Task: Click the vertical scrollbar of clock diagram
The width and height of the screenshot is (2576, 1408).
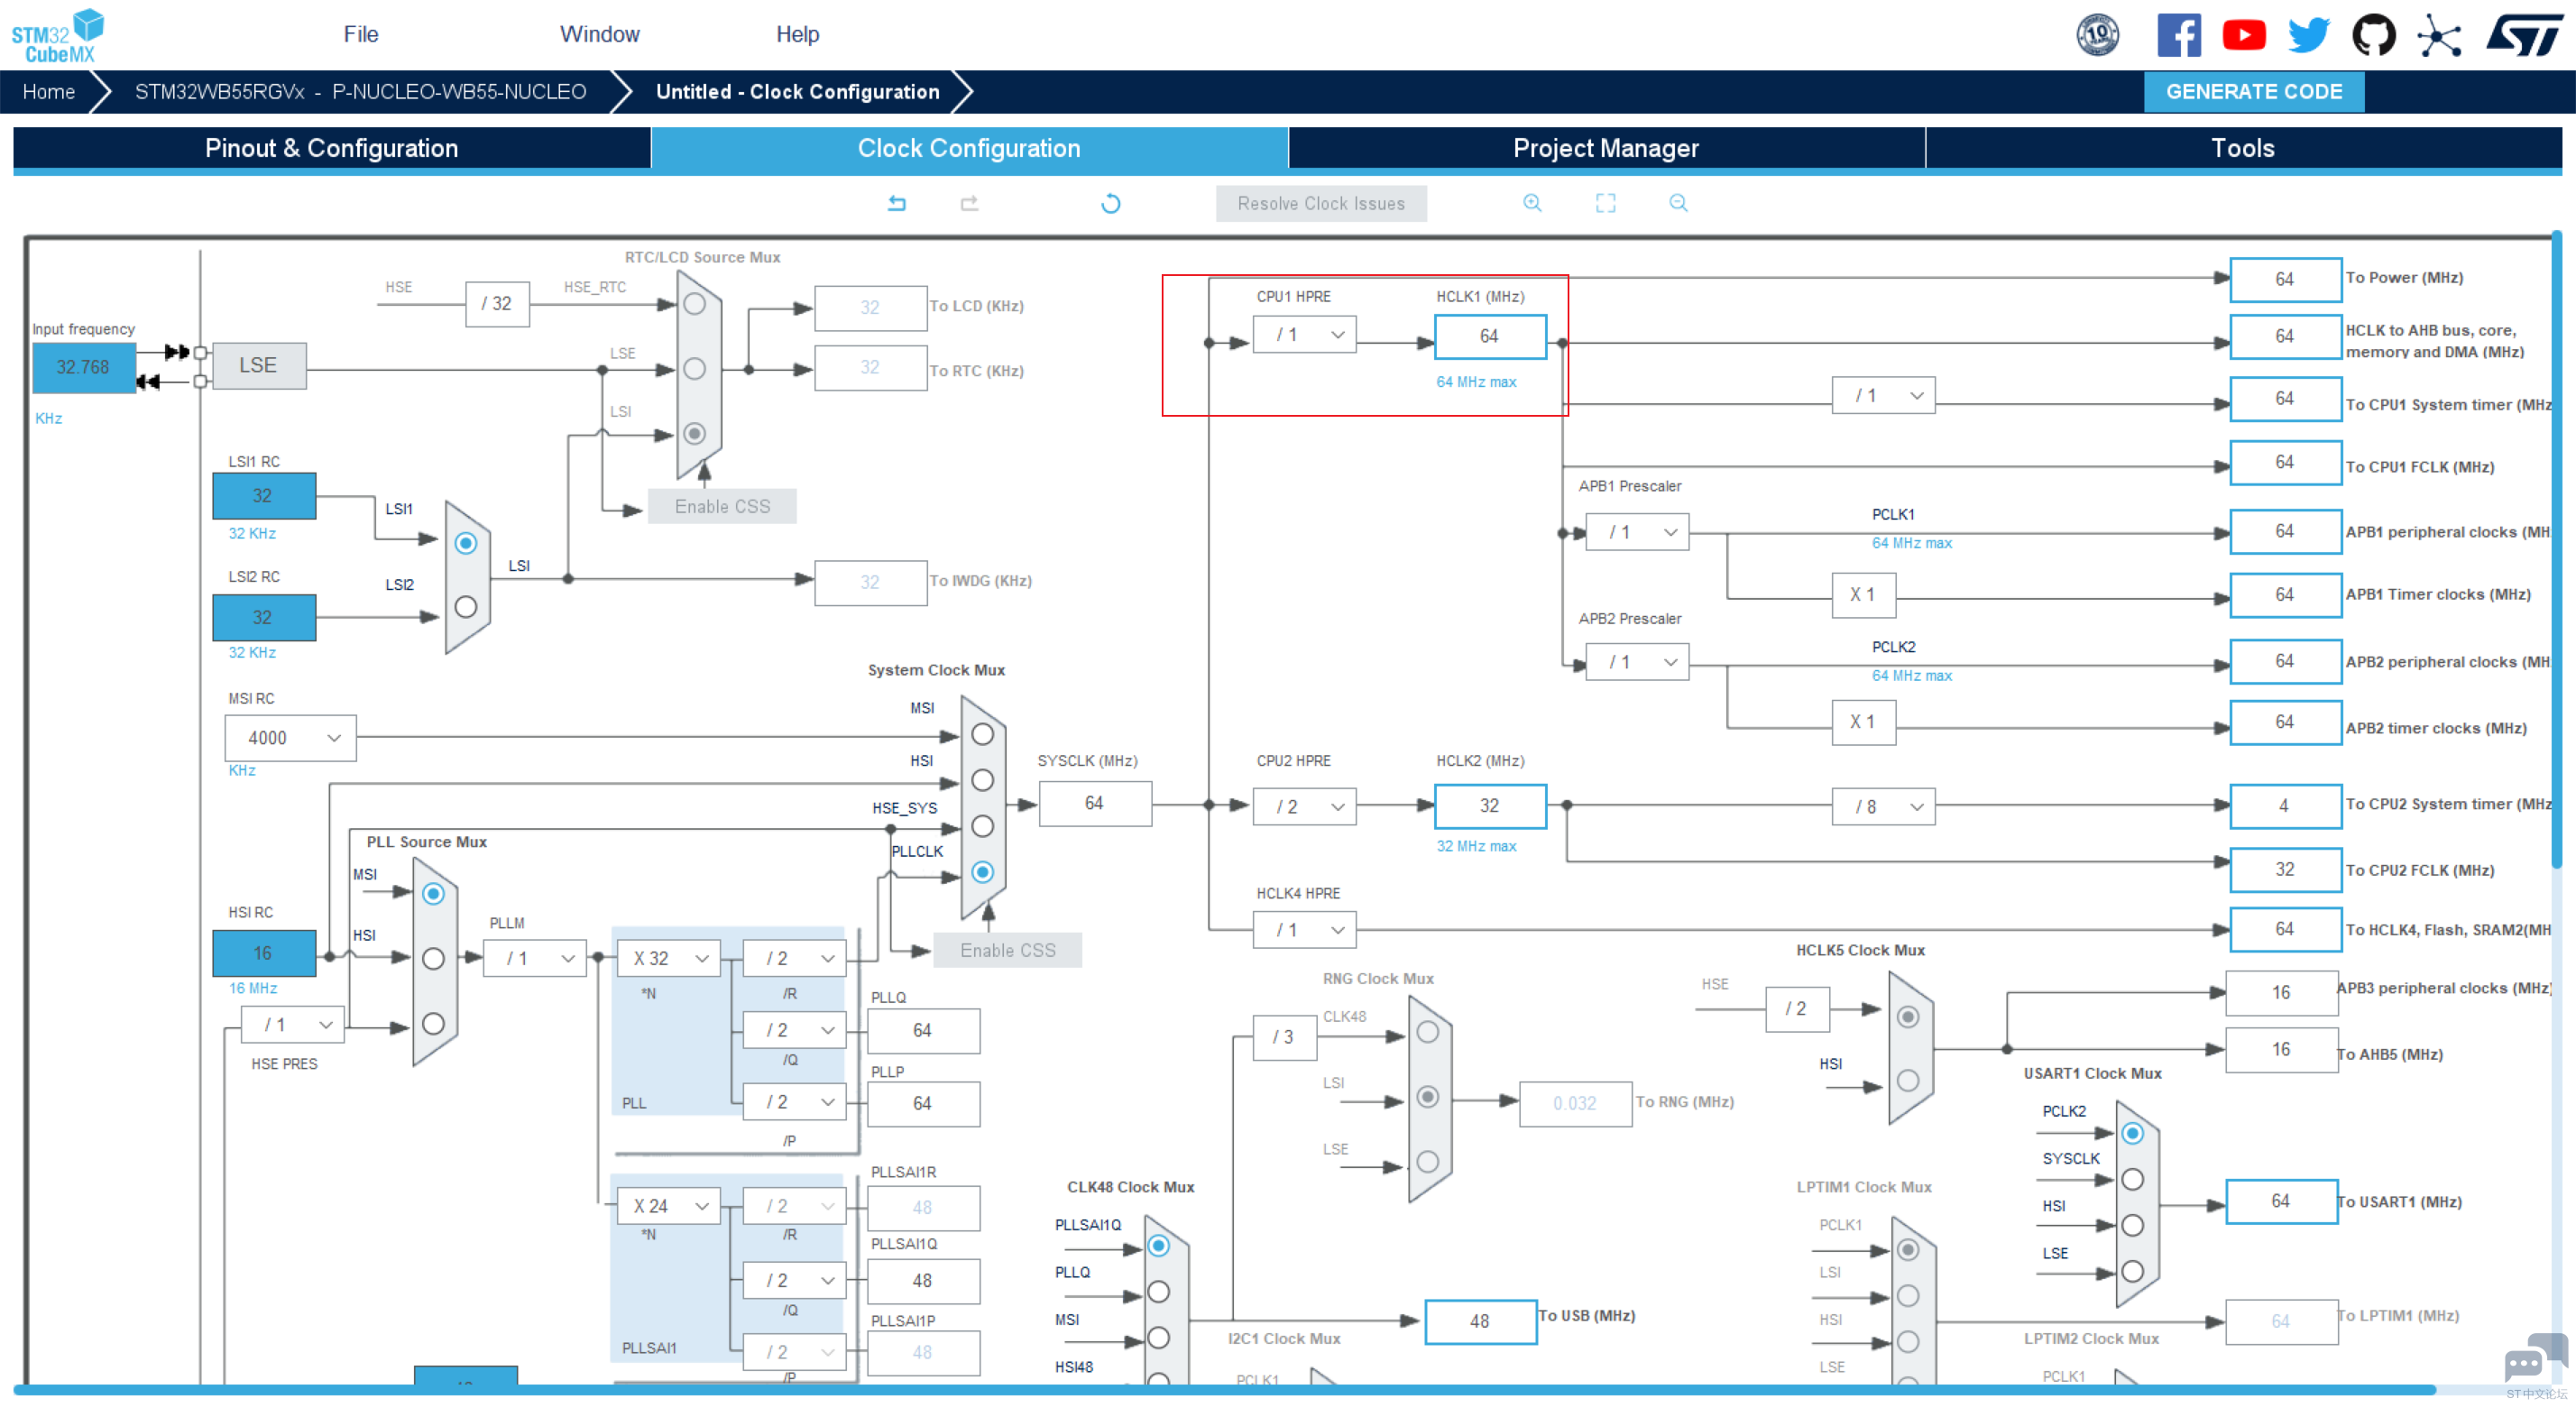Action: (x=2555, y=550)
